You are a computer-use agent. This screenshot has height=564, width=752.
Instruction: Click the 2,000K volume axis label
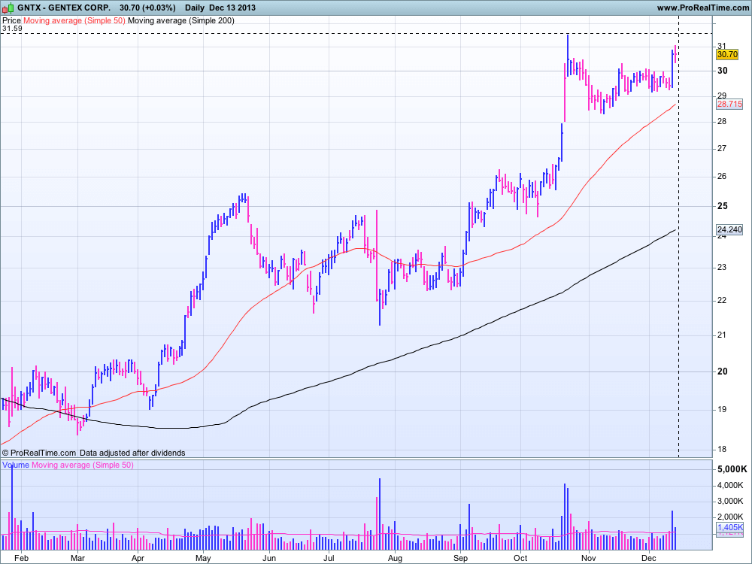[730, 517]
